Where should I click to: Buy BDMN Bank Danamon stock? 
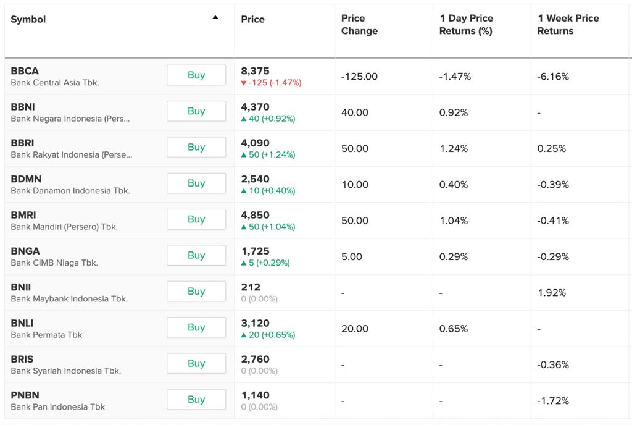click(x=196, y=183)
